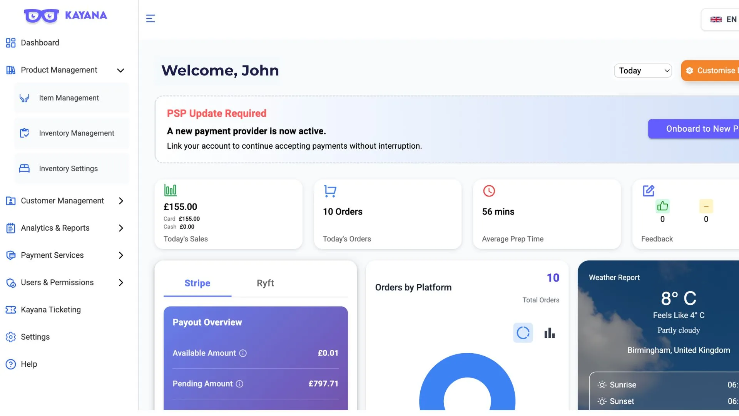Image resolution: width=739 pixels, height=416 pixels.
Task: Click the Feedback edit pencil icon
Action: coord(649,191)
